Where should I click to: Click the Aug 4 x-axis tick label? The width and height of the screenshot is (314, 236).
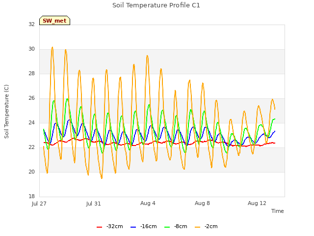(148, 203)
